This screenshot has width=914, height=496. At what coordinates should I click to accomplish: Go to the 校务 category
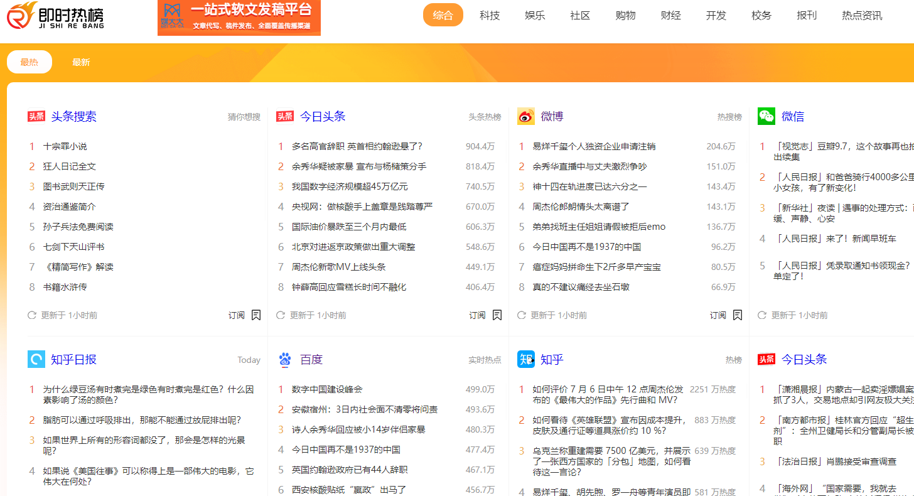coord(761,16)
